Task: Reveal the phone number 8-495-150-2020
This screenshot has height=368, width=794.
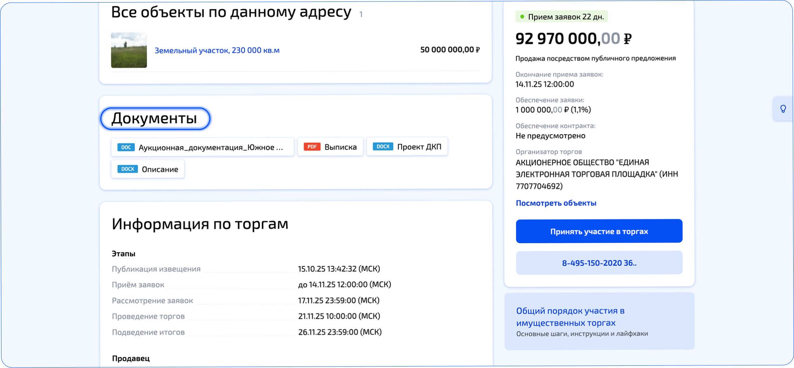Action: coord(599,263)
